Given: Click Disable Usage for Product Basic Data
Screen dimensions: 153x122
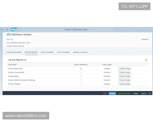Looking at the screenshot, I should pos(125,69).
